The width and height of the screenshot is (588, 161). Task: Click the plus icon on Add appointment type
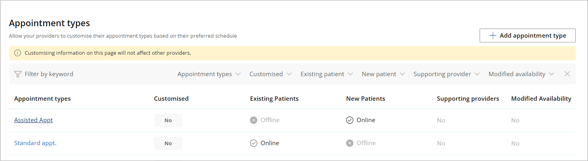pyautogui.click(x=493, y=35)
